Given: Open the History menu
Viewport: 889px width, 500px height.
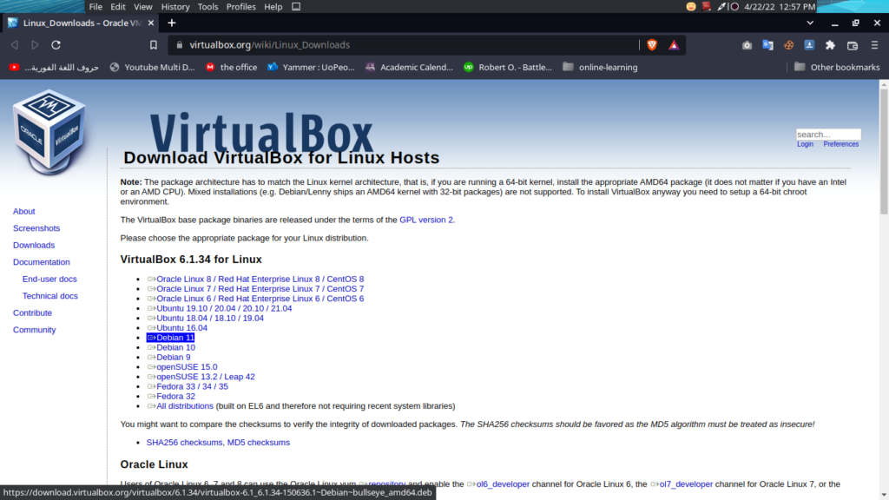Looking at the screenshot, I should [175, 6].
